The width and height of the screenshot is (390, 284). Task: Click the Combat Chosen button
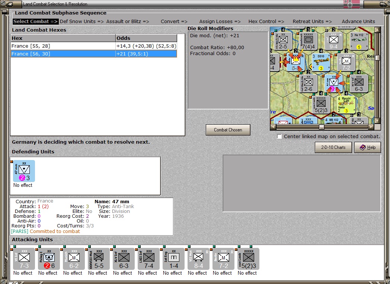pos(228,130)
